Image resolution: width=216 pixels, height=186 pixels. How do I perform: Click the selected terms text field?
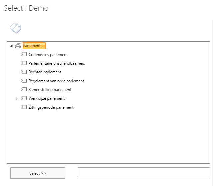pyautogui.click(x=144, y=172)
